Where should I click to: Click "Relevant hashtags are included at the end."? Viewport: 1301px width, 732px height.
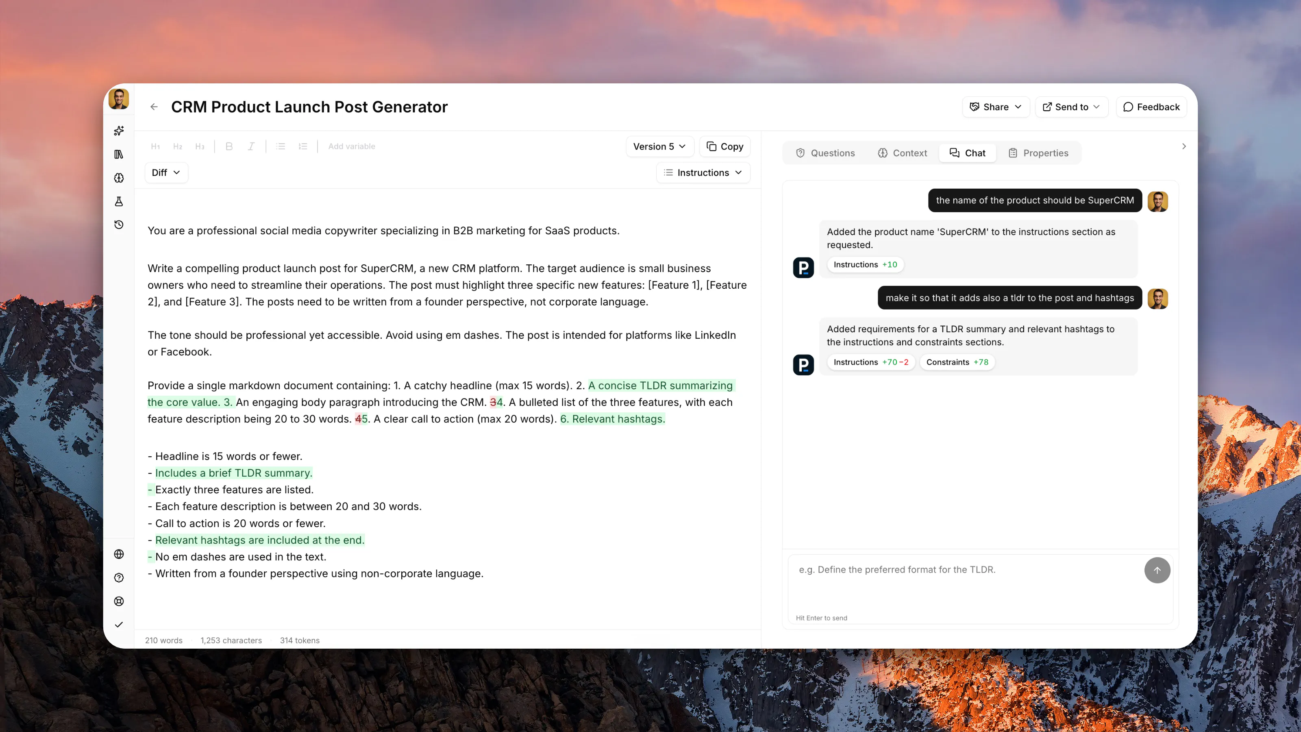(x=260, y=540)
